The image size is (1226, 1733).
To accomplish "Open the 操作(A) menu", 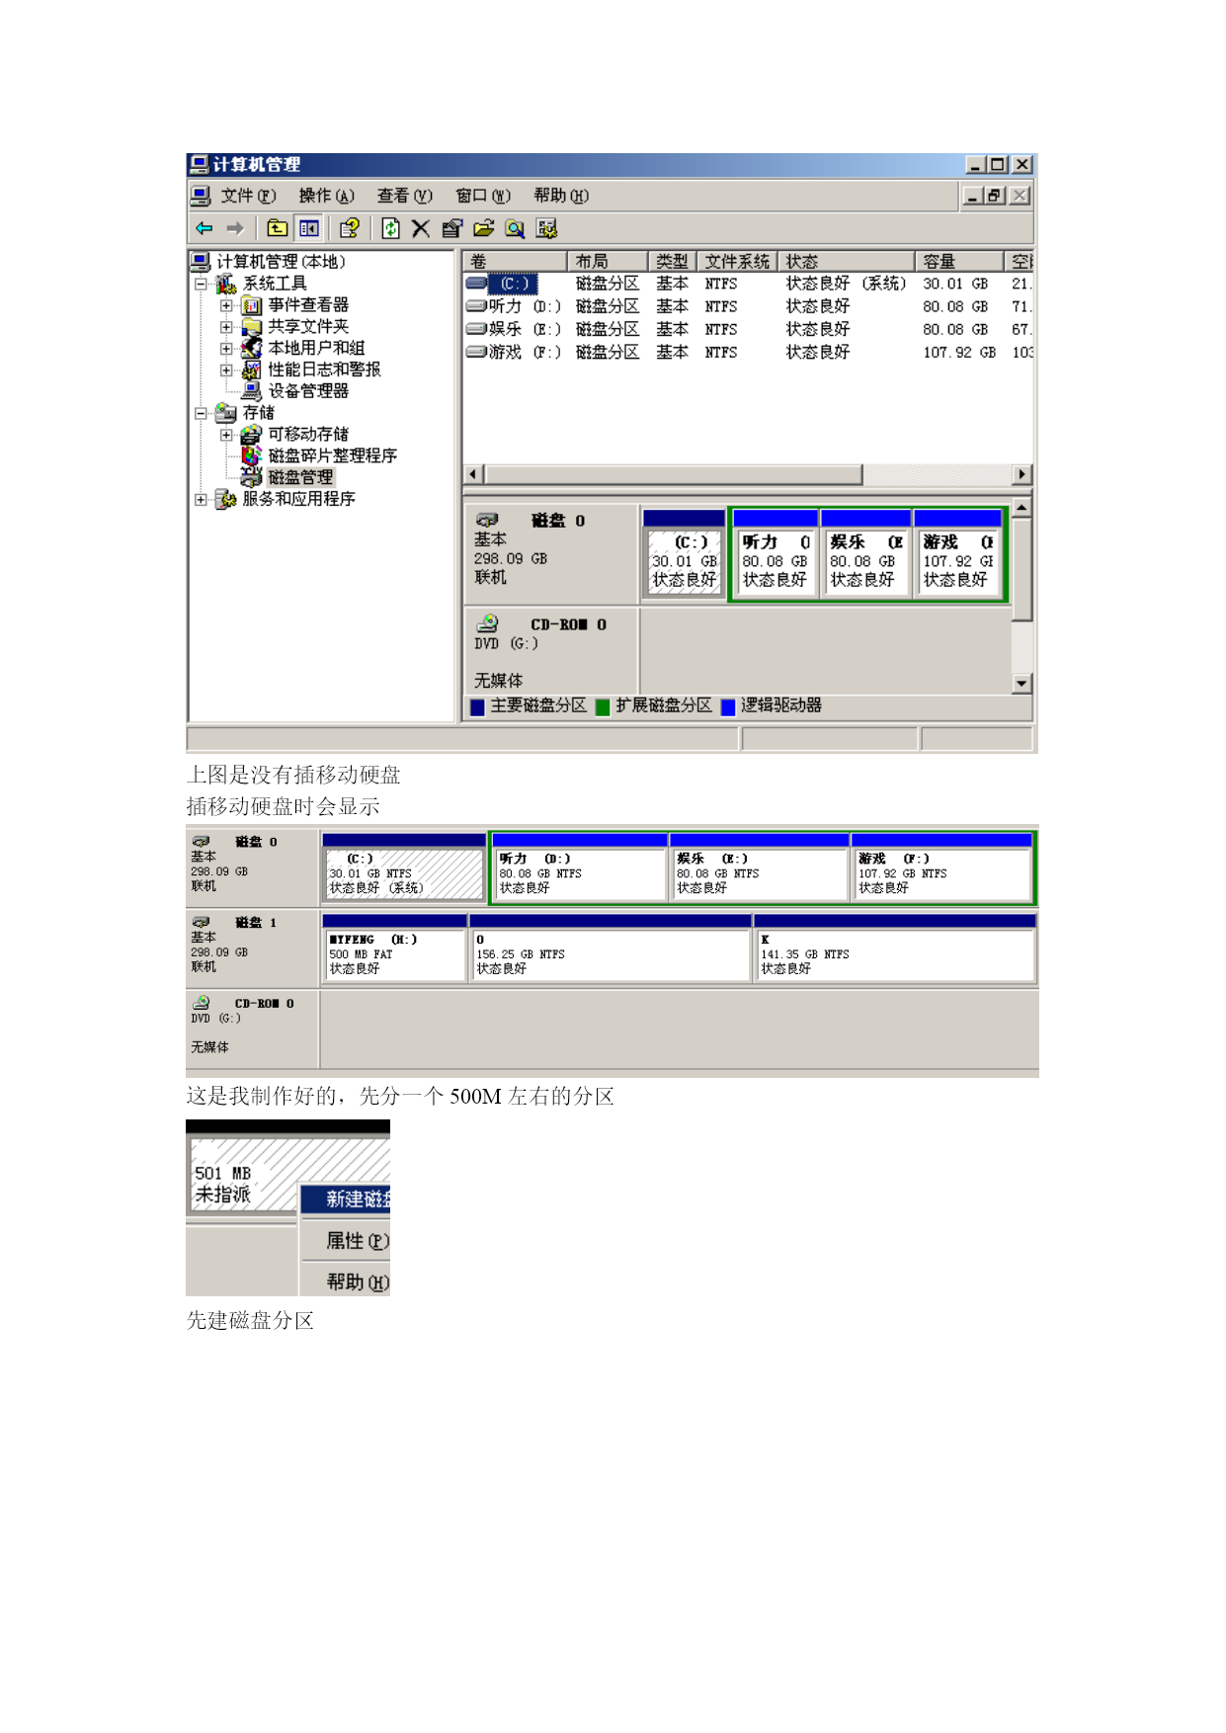I will pyautogui.click(x=326, y=196).
